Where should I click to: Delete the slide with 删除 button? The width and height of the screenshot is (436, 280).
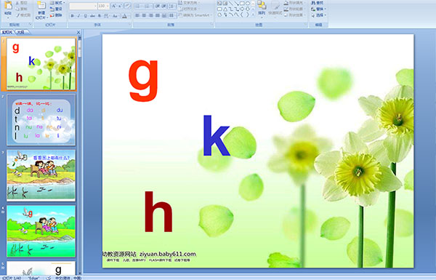coord(56,15)
